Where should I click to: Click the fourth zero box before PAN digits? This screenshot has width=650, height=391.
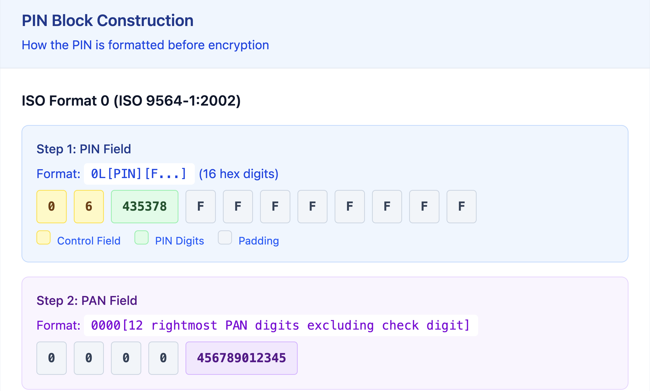tap(163, 358)
